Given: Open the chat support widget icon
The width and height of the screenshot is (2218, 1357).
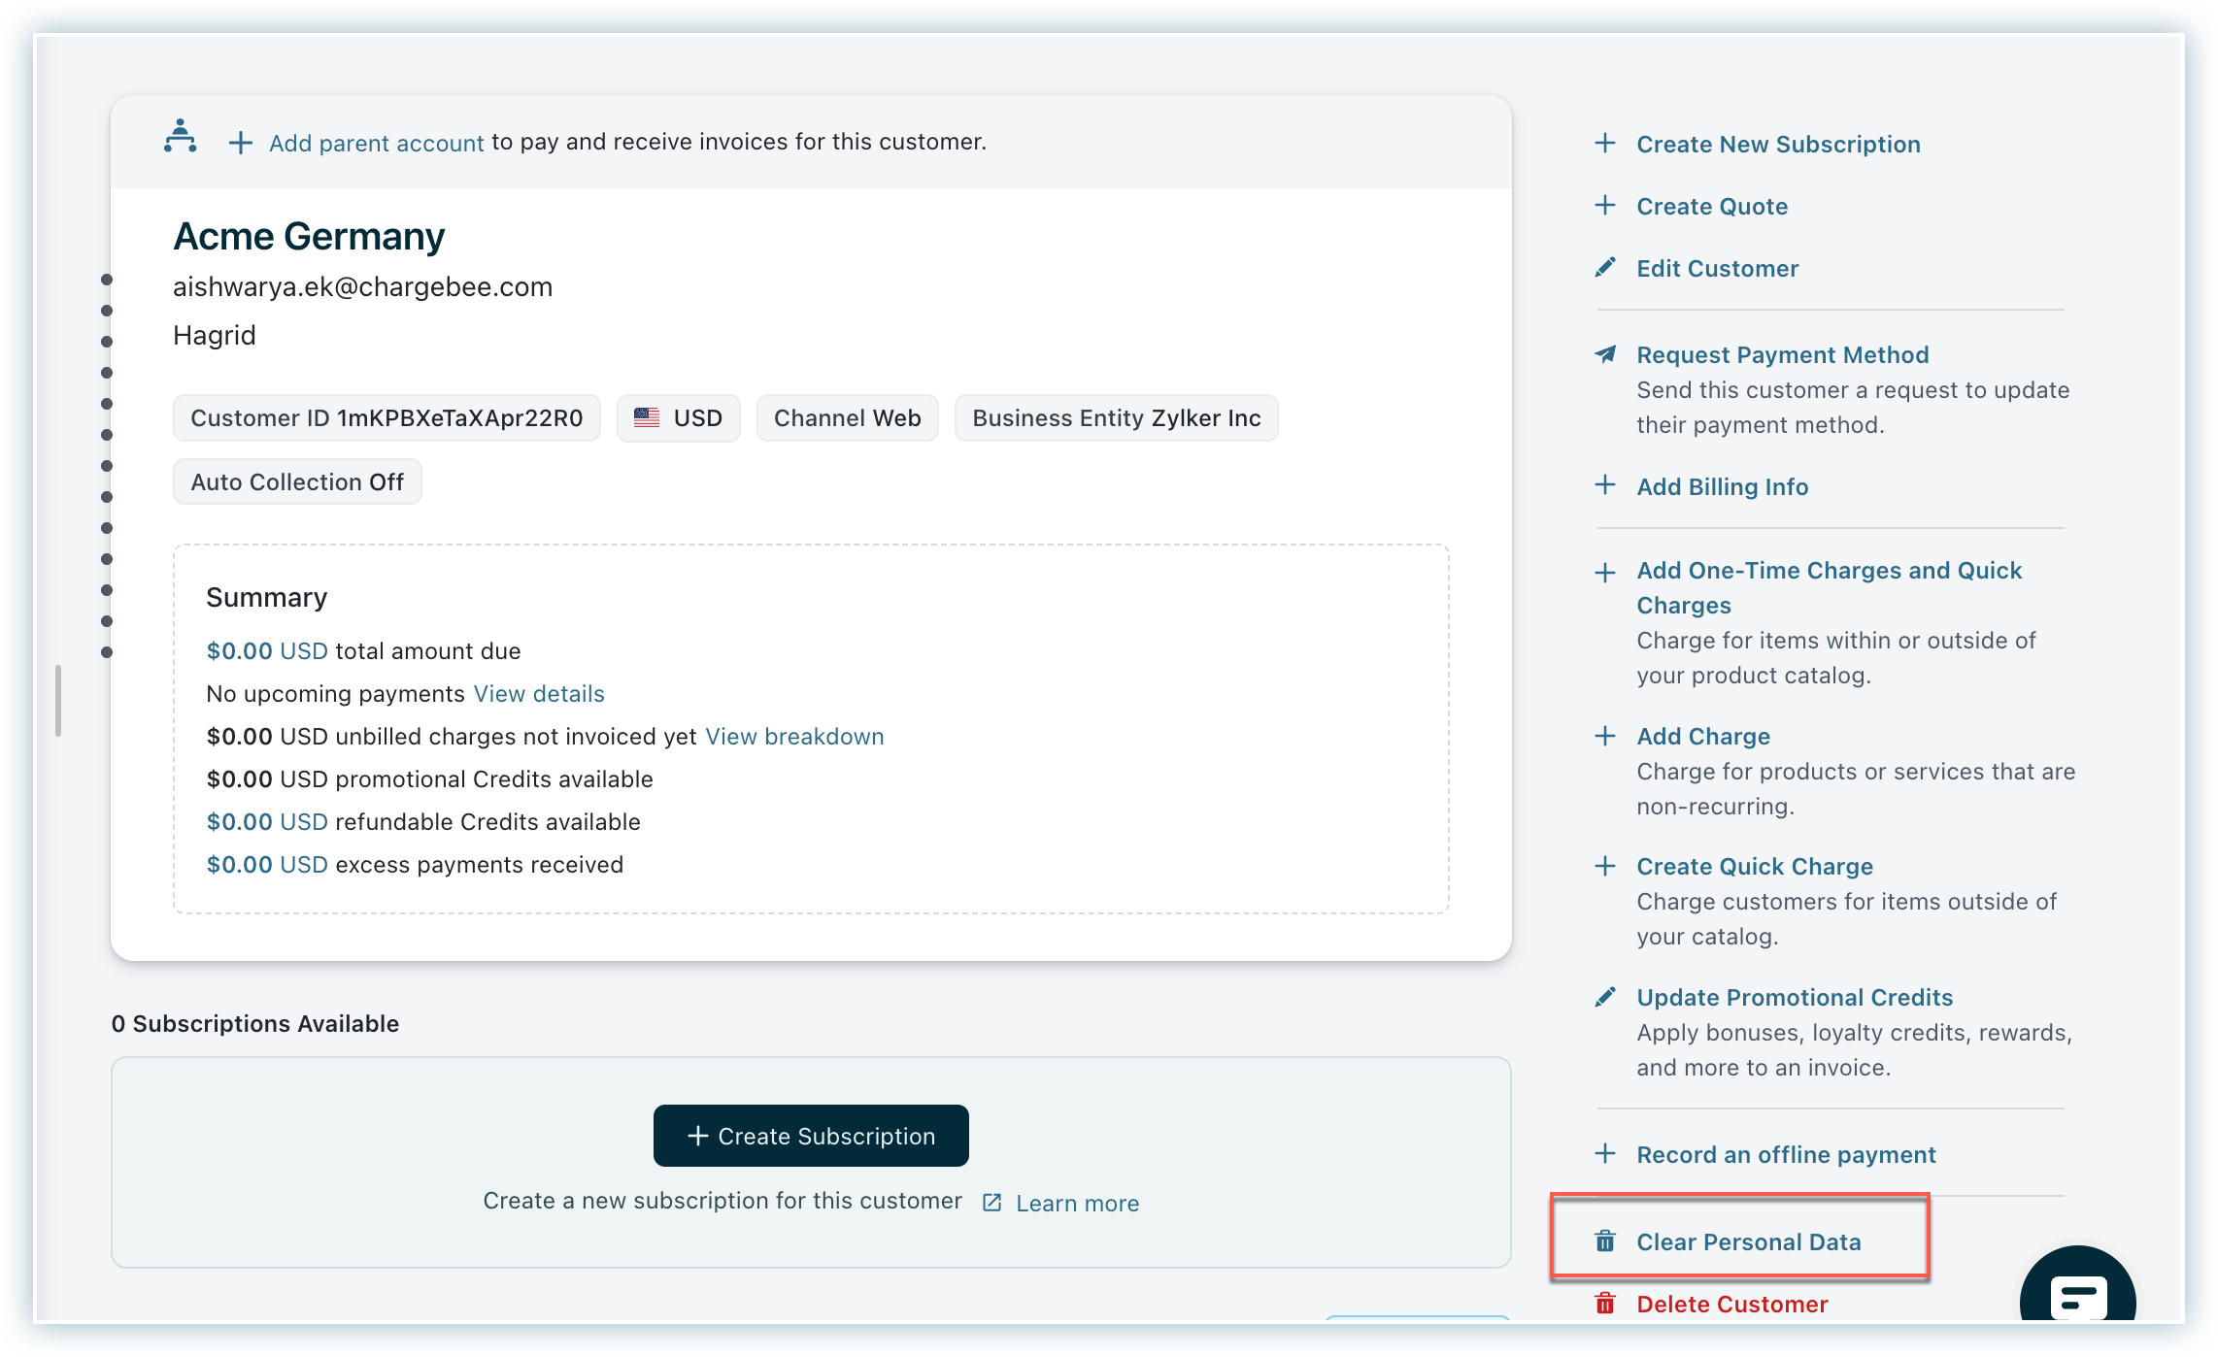Looking at the screenshot, I should coord(2077,1296).
